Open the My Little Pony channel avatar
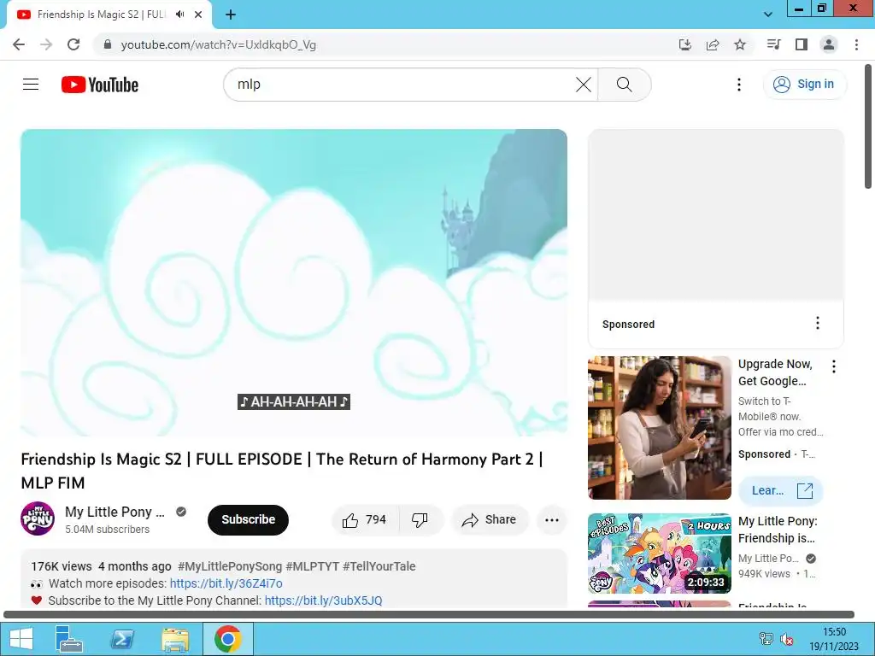This screenshot has height=656, width=875. click(38, 518)
